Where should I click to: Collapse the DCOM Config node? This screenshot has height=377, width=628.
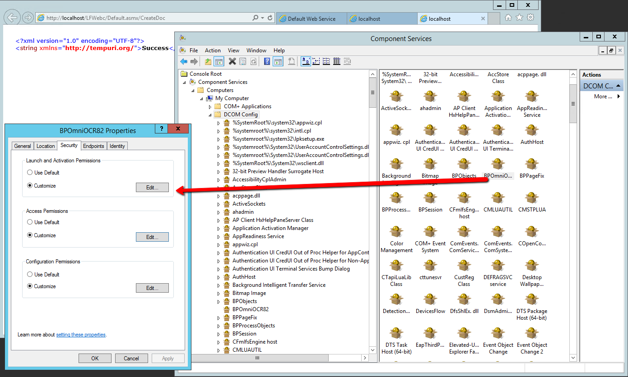pyautogui.click(x=210, y=115)
